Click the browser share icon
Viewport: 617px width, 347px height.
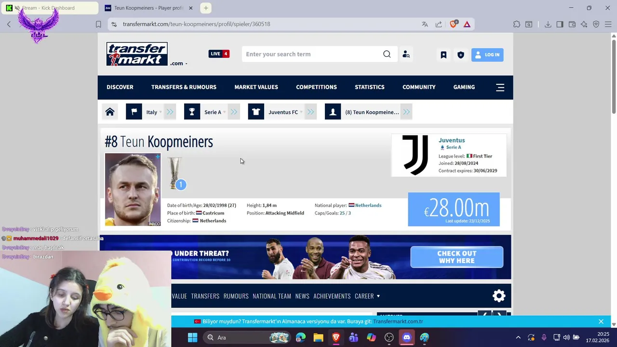click(x=439, y=24)
